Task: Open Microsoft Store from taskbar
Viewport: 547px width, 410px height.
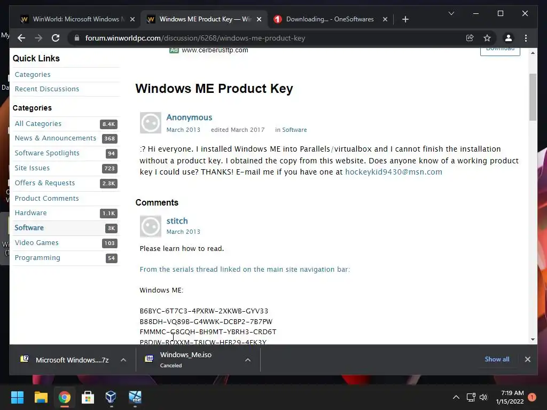Action: [x=88, y=397]
